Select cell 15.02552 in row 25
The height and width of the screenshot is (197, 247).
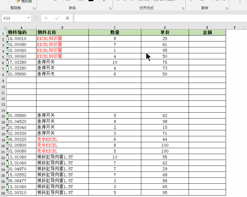point(21,175)
